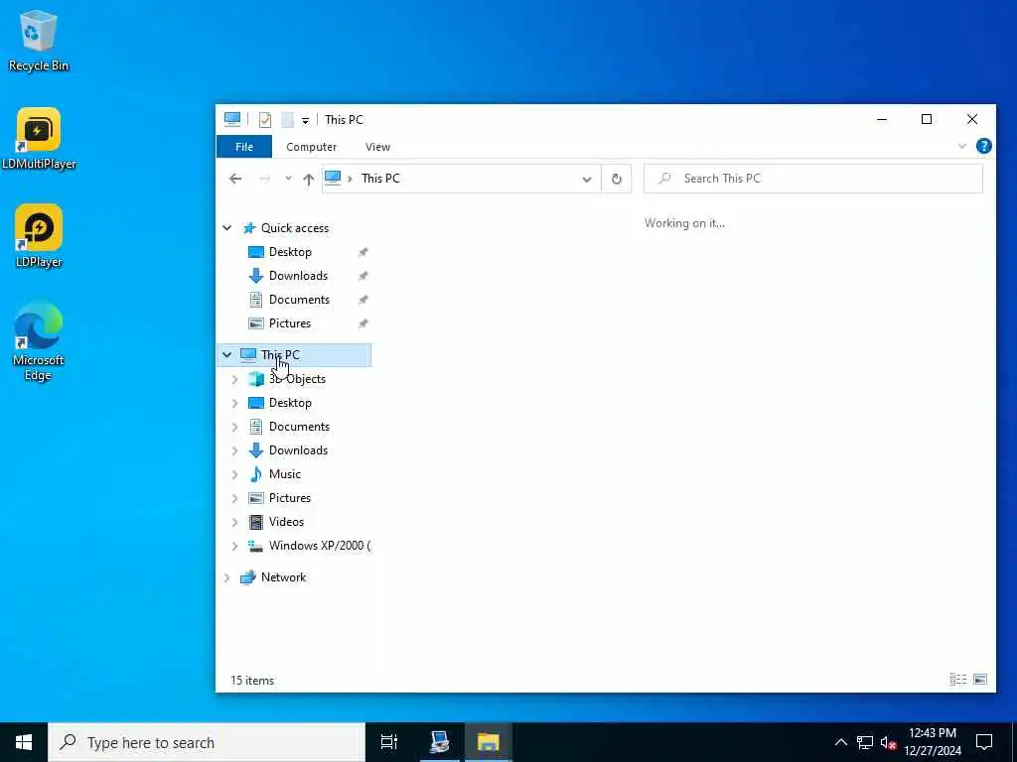This screenshot has width=1017, height=762.
Task: Open the Action Center notifications icon
Action: pos(984,742)
